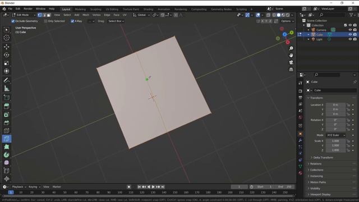Select the Bevel tool
Screen dimensions: 359x202
pos(6,122)
